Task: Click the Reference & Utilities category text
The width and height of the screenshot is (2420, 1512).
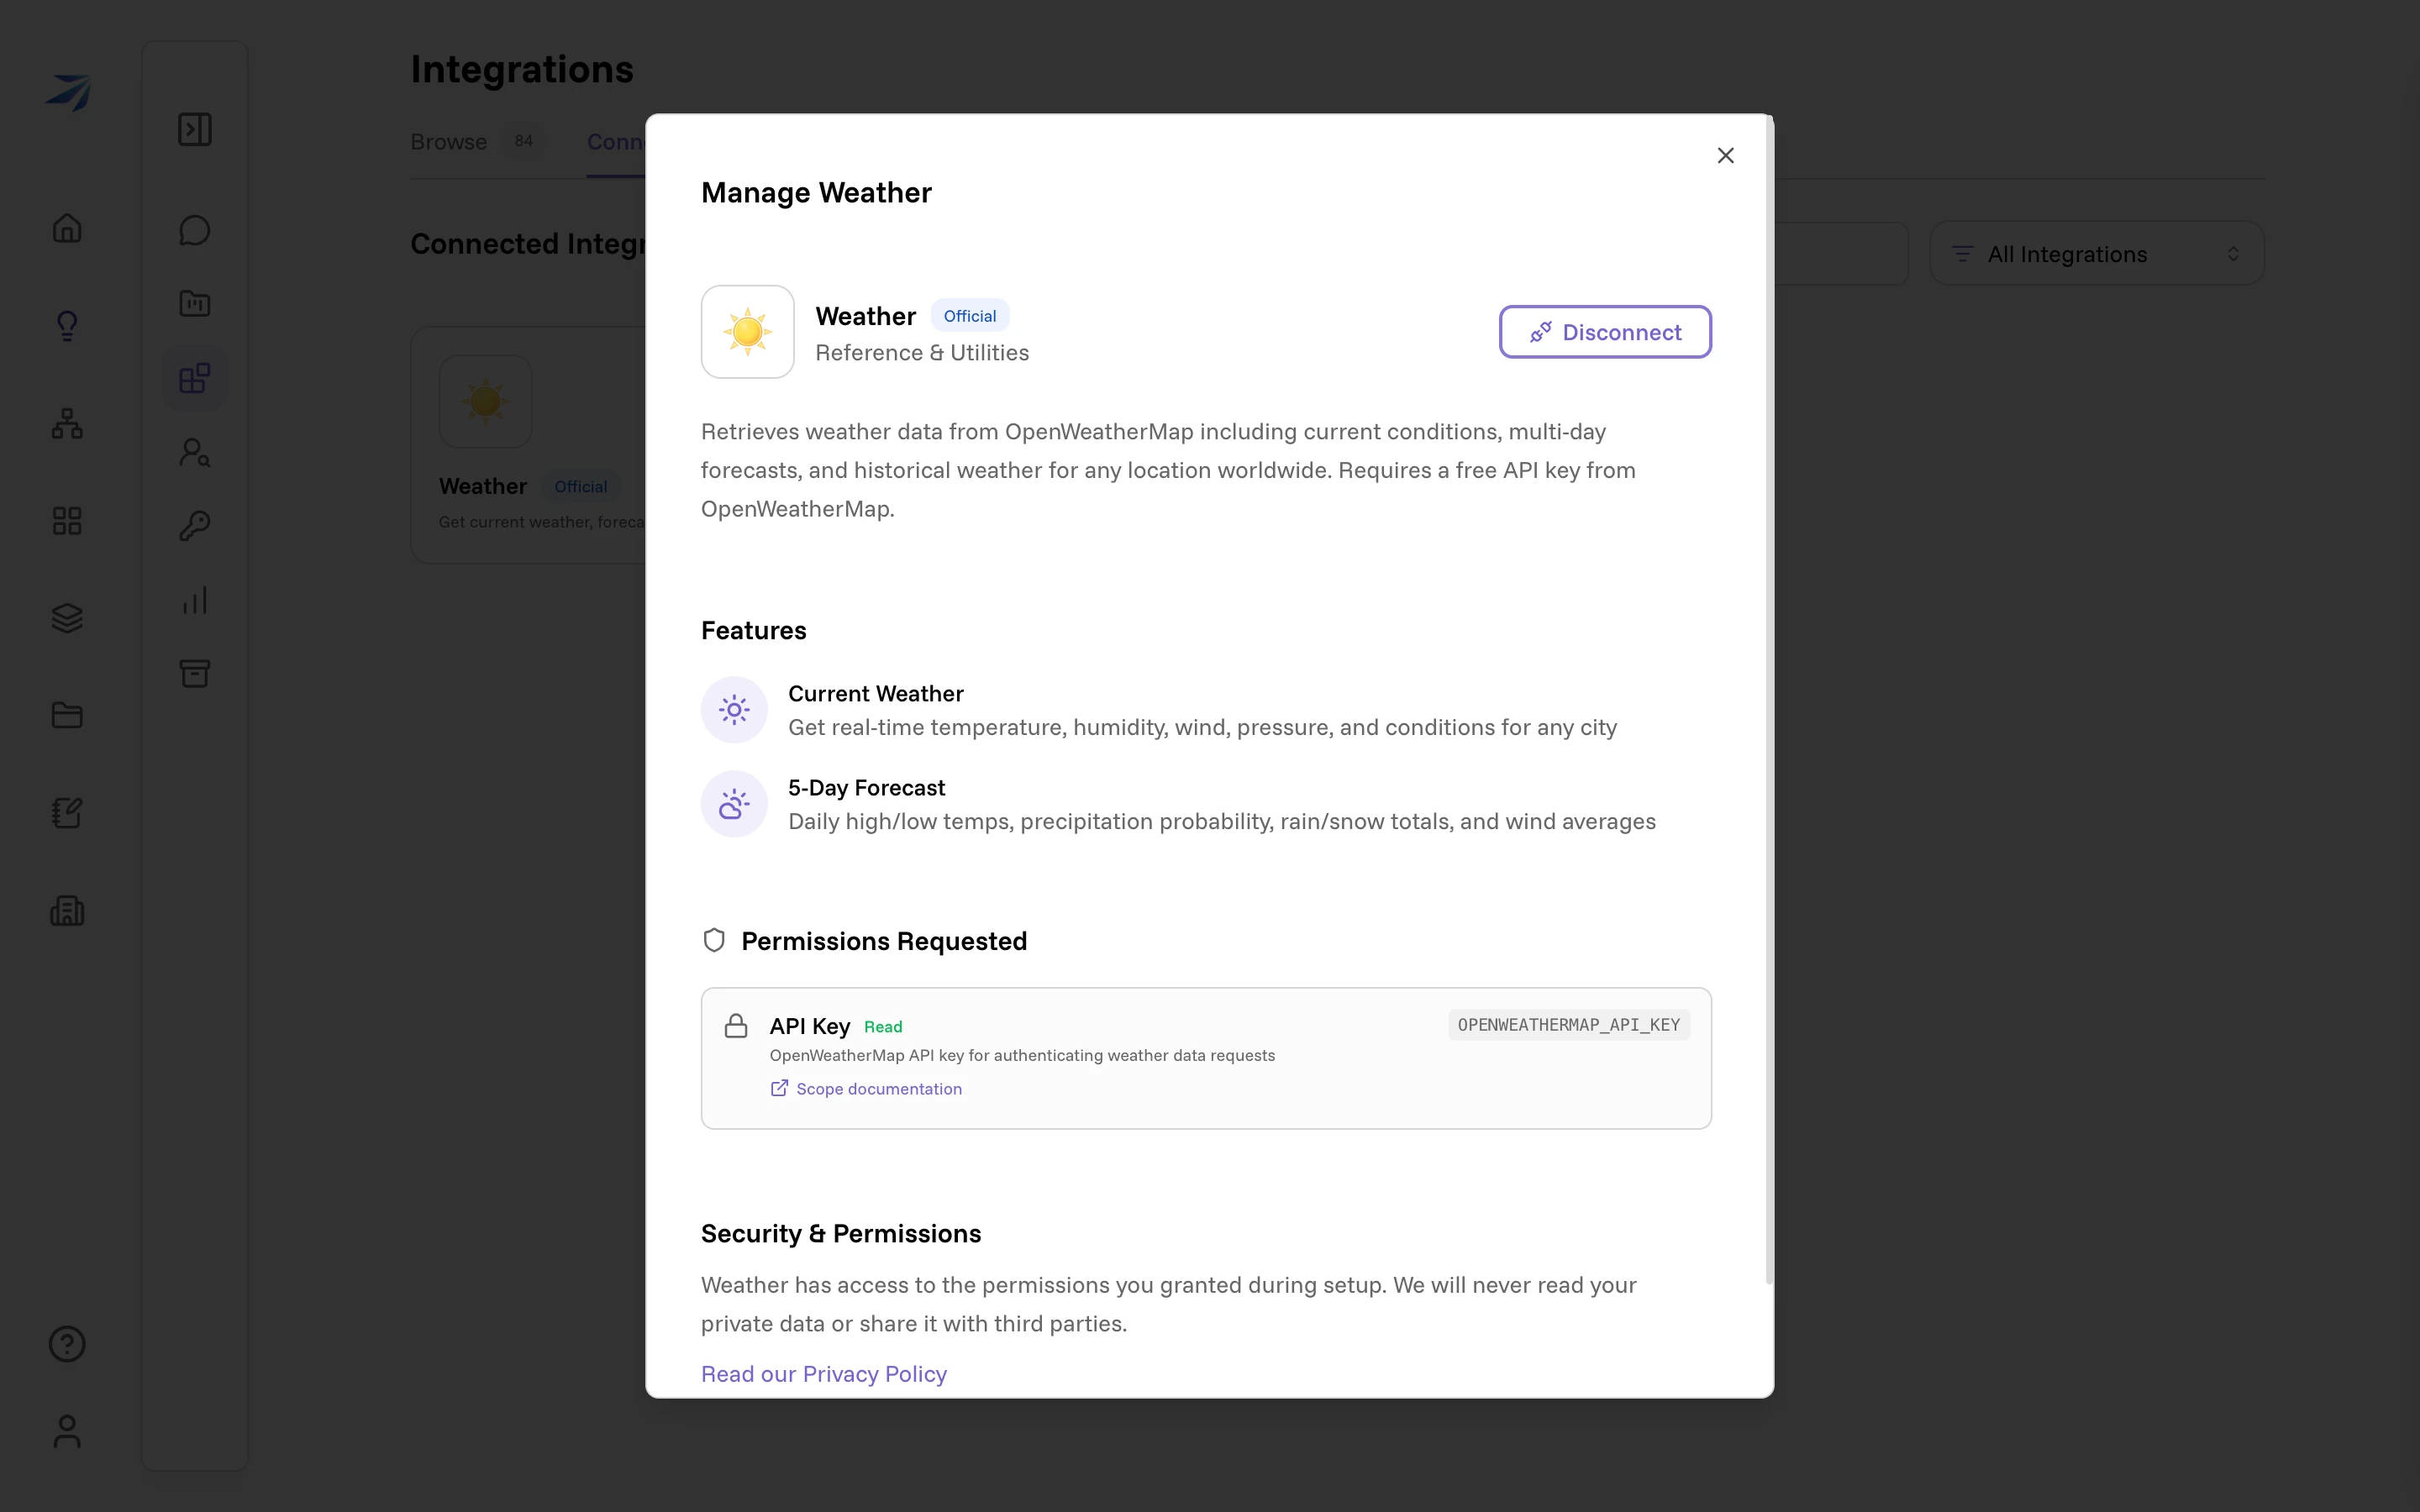Action: pyautogui.click(x=922, y=353)
